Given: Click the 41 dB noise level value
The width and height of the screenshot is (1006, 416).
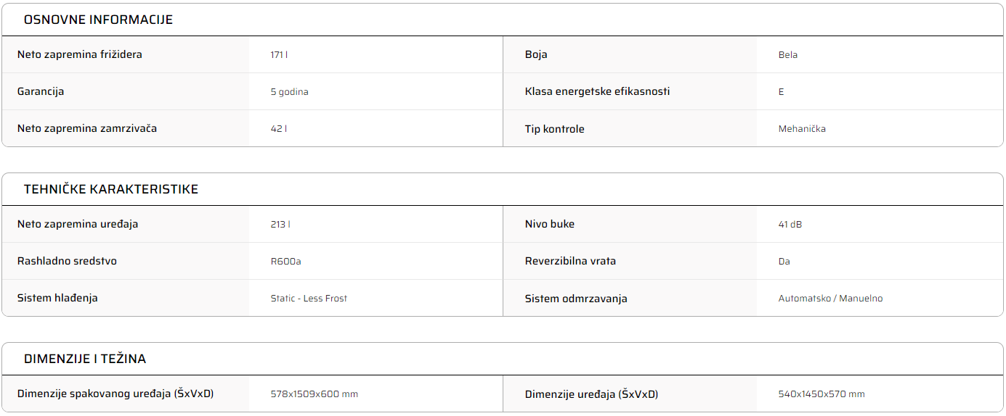Looking at the screenshot, I should coord(790,224).
